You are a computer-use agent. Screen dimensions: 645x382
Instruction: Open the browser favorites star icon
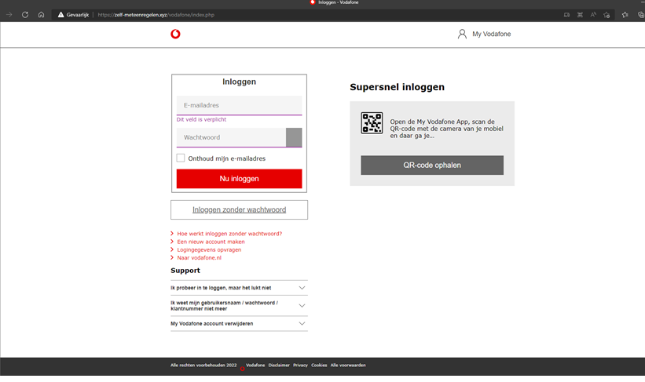point(625,15)
